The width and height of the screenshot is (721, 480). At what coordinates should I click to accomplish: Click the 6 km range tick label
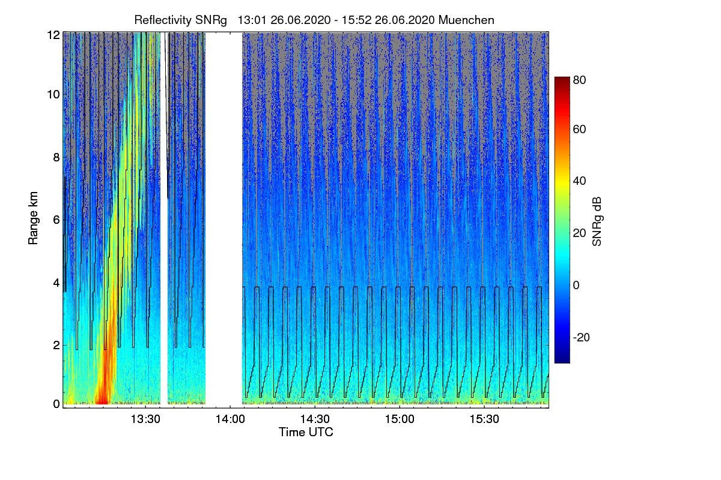[x=56, y=220]
